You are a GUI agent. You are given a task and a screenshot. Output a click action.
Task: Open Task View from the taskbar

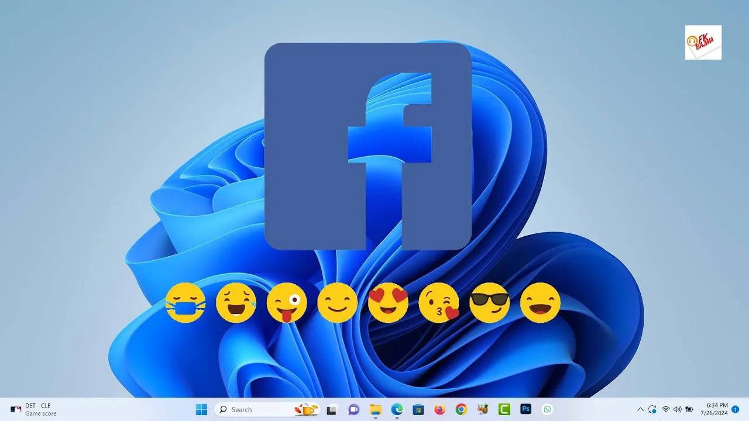[332, 410]
